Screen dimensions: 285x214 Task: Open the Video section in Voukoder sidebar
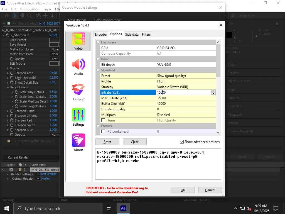click(78, 41)
